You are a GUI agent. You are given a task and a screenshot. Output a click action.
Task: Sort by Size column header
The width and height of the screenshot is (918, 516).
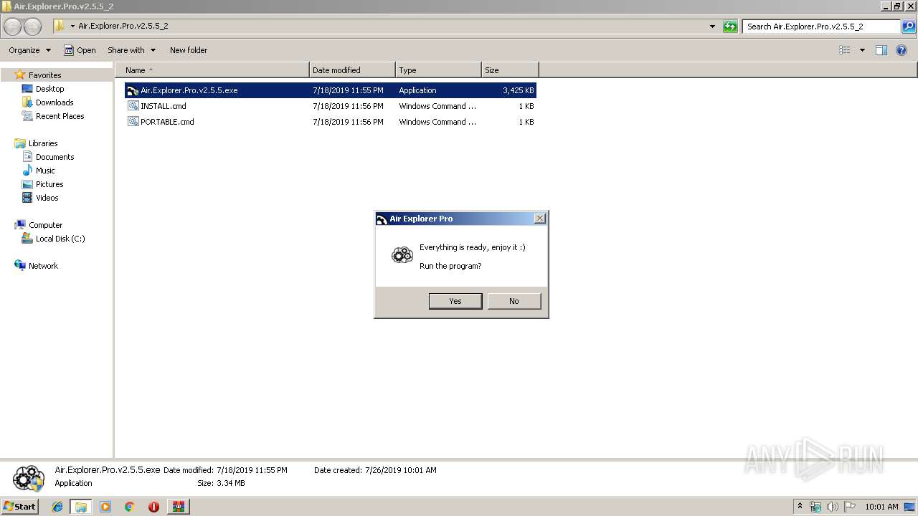510,70
